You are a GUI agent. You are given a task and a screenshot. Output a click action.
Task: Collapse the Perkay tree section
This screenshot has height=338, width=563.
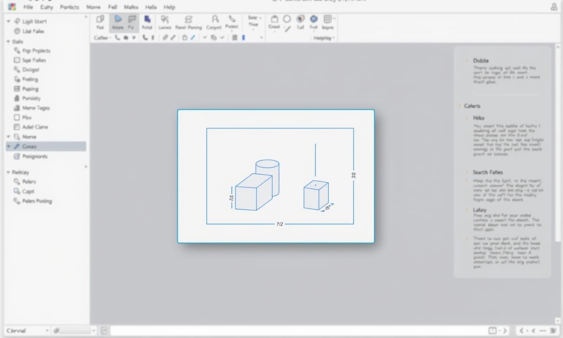8,172
